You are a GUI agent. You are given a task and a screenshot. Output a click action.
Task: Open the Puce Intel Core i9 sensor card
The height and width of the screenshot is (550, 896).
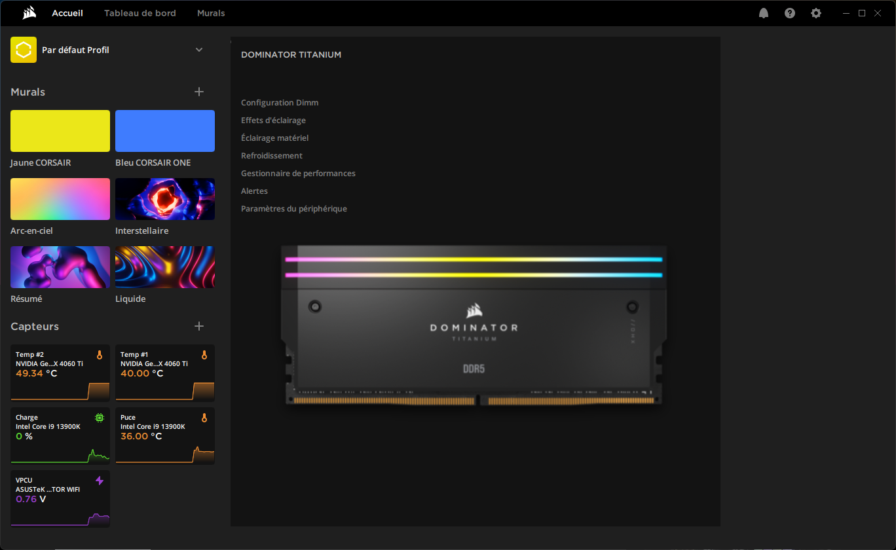pyautogui.click(x=165, y=435)
